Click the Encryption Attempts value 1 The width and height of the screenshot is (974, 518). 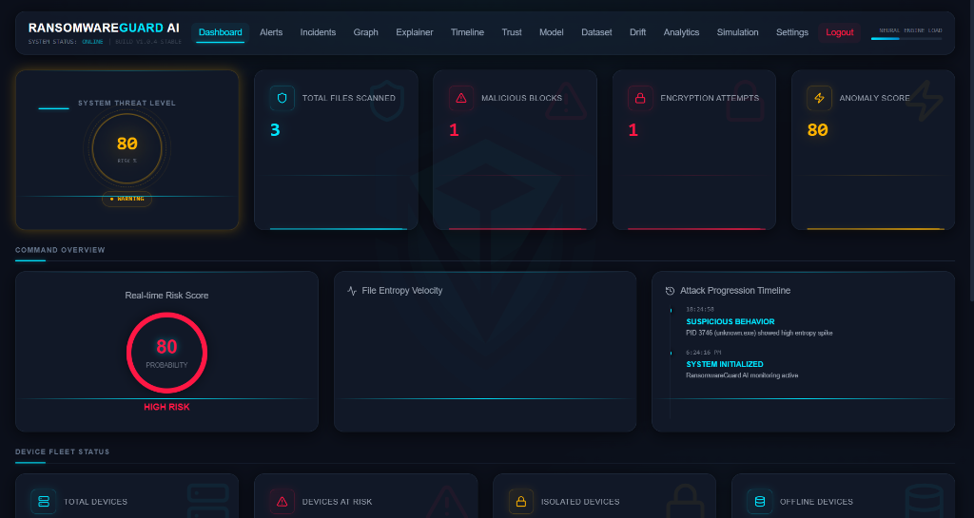click(633, 130)
